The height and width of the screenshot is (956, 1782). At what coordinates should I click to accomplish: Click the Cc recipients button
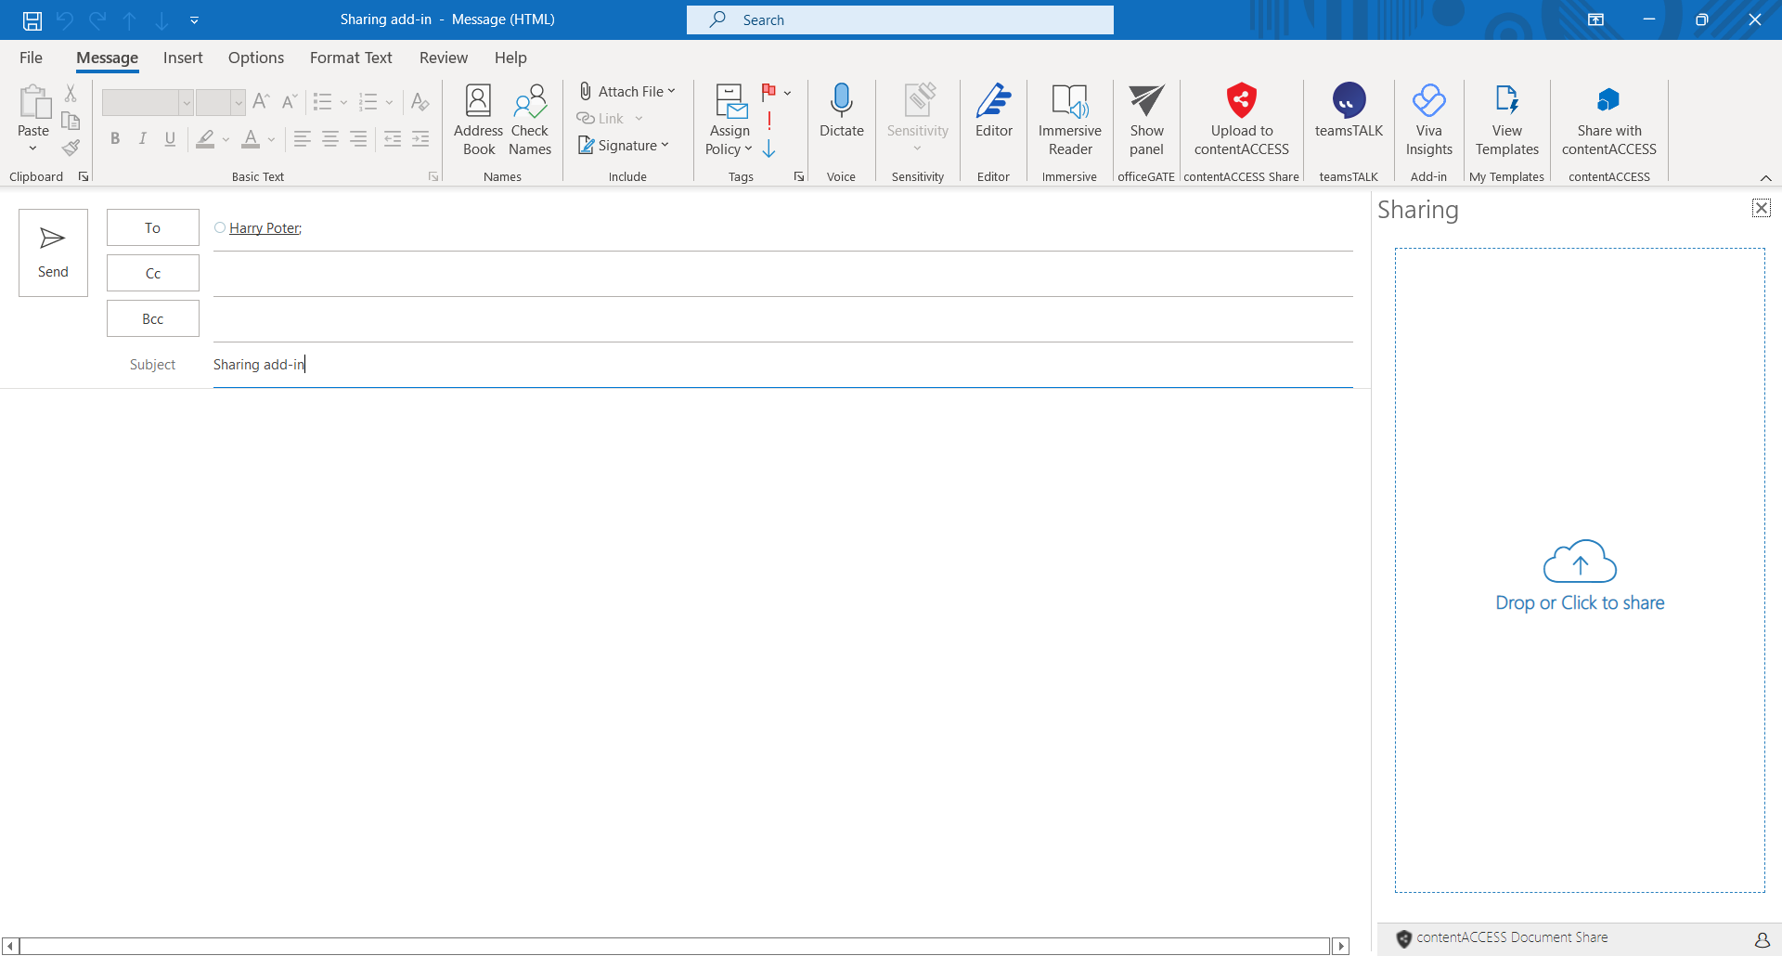point(153,273)
